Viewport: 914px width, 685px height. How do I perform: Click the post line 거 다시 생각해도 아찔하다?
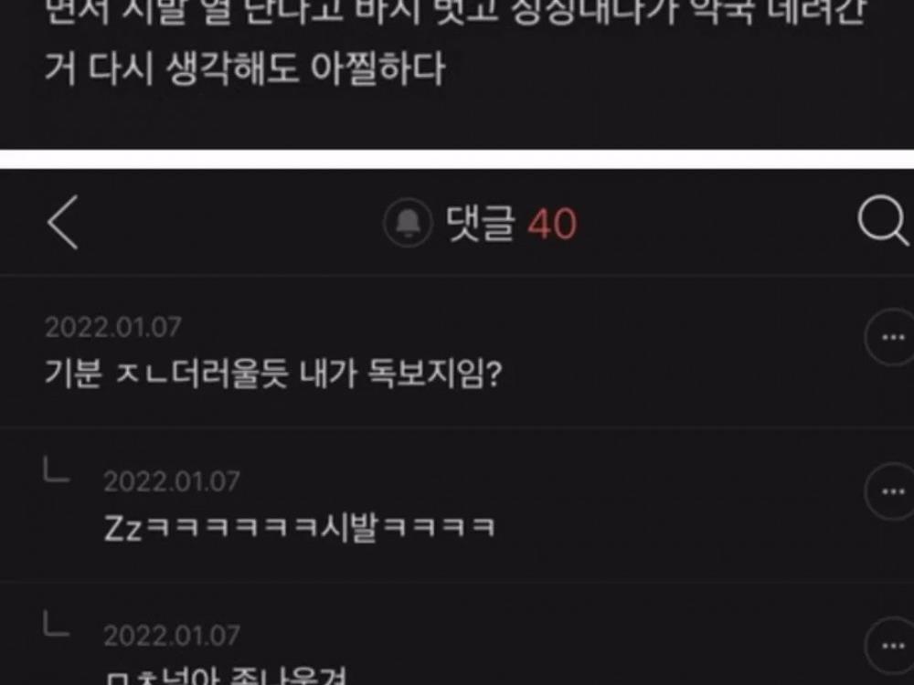(245, 68)
